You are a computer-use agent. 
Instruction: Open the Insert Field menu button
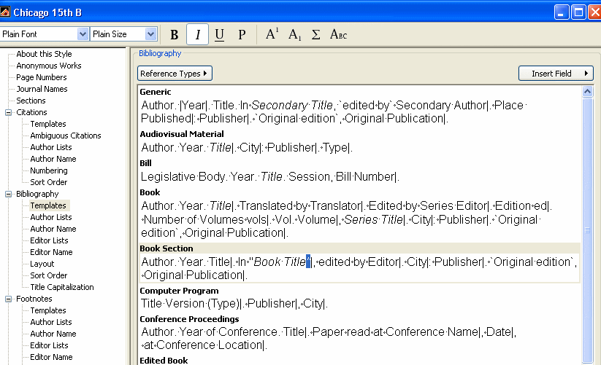point(556,74)
